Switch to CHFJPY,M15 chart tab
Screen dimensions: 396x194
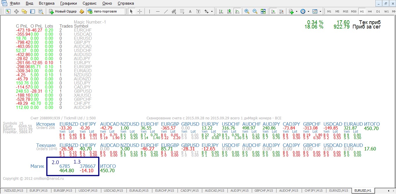click(x=314, y=191)
